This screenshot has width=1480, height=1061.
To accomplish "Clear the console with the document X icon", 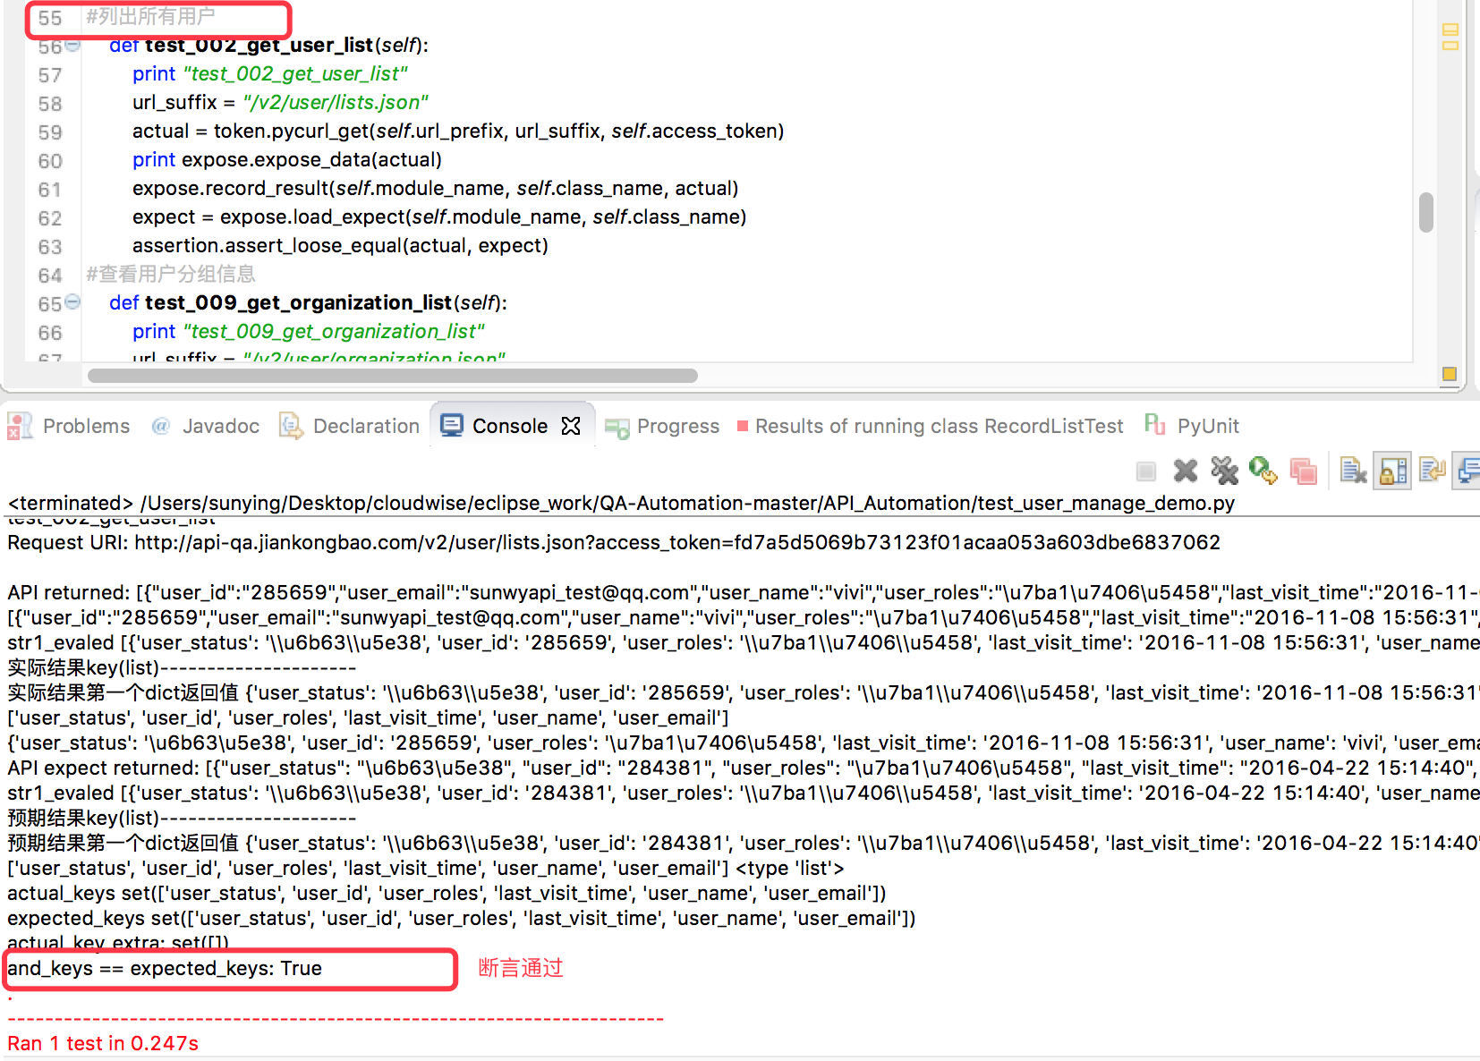I will tap(1353, 471).
